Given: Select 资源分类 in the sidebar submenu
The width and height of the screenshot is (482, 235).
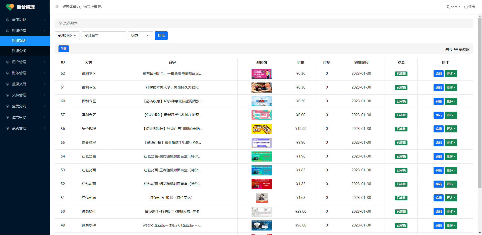Looking at the screenshot, I should point(19,51).
